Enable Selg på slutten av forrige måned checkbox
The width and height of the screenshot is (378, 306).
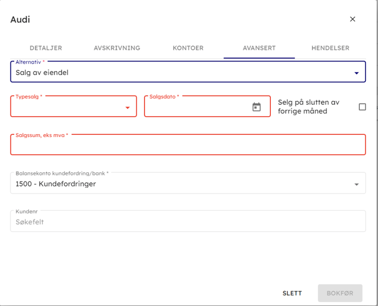(362, 107)
